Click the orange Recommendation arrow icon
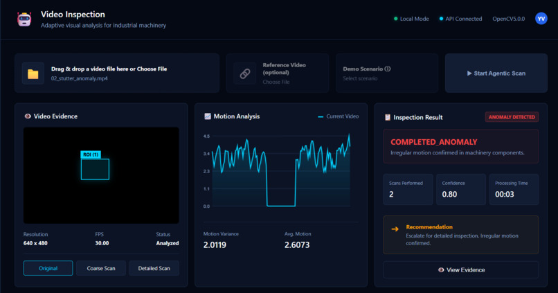Screen dimensions: 558x293 point(395,229)
